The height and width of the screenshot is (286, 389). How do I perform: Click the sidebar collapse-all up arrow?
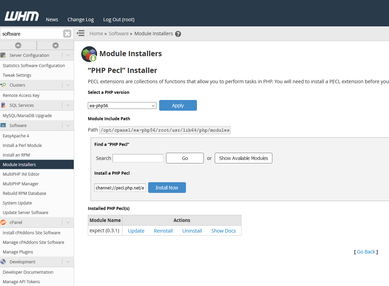[18, 46]
